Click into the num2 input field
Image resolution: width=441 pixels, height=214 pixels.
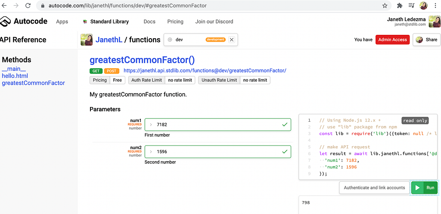click(x=217, y=151)
